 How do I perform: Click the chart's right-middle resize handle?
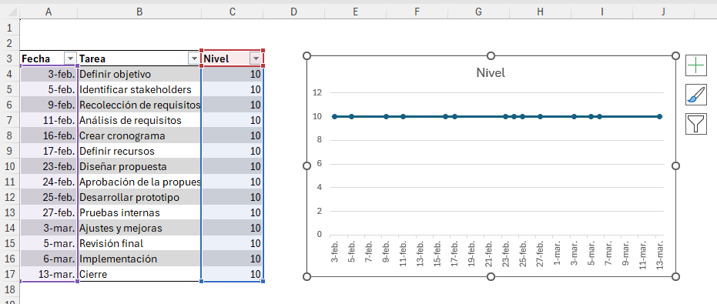676,166
